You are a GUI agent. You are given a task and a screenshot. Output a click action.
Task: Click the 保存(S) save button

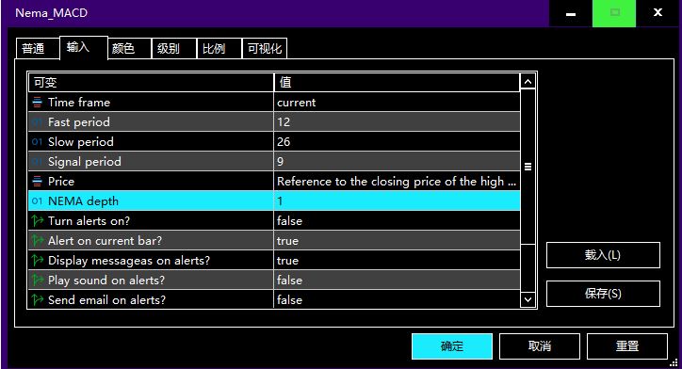click(x=603, y=294)
